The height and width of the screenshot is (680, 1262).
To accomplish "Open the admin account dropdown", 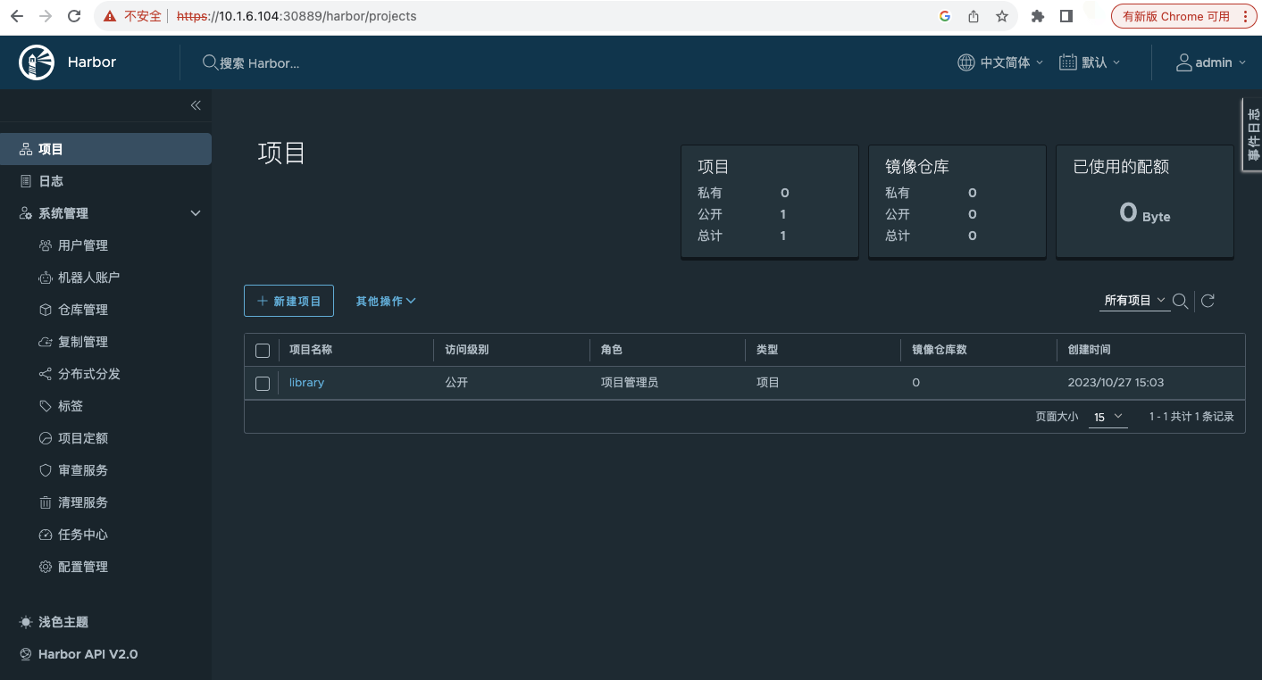I will [x=1211, y=62].
